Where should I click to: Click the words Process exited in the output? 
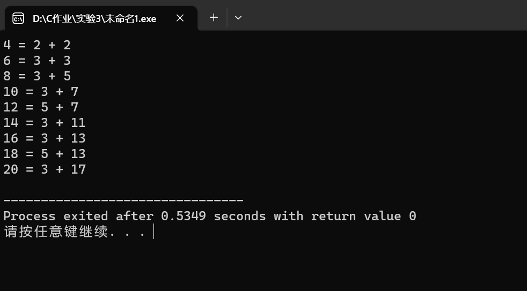[56, 216]
